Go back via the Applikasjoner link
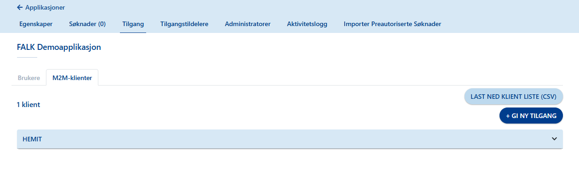 (x=45, y=7)
